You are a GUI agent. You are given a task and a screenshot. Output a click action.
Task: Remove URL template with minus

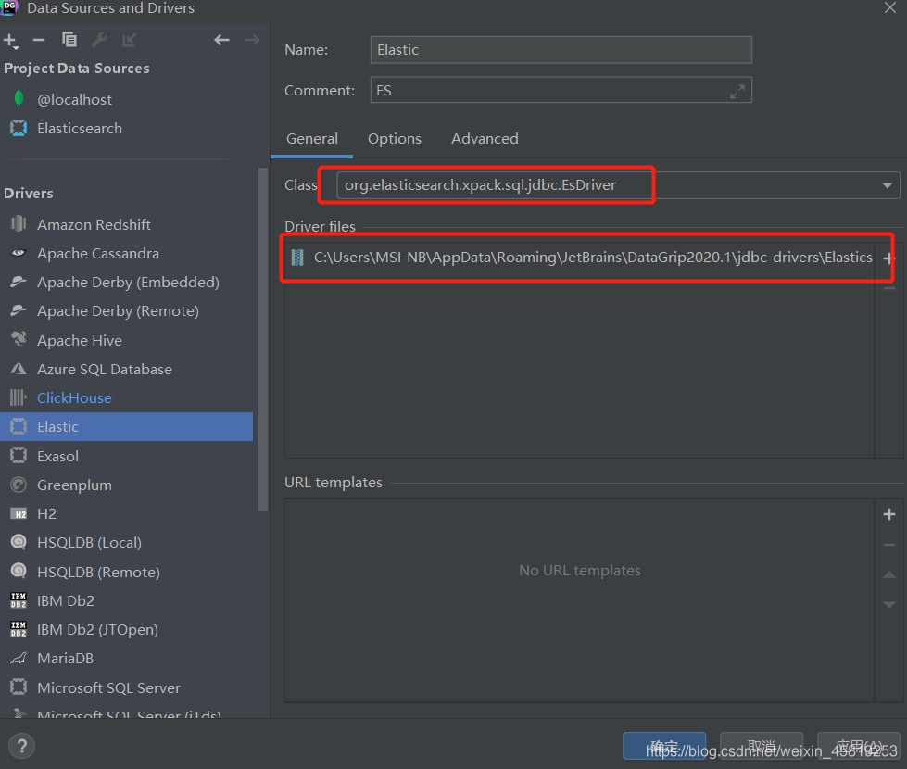889,545
